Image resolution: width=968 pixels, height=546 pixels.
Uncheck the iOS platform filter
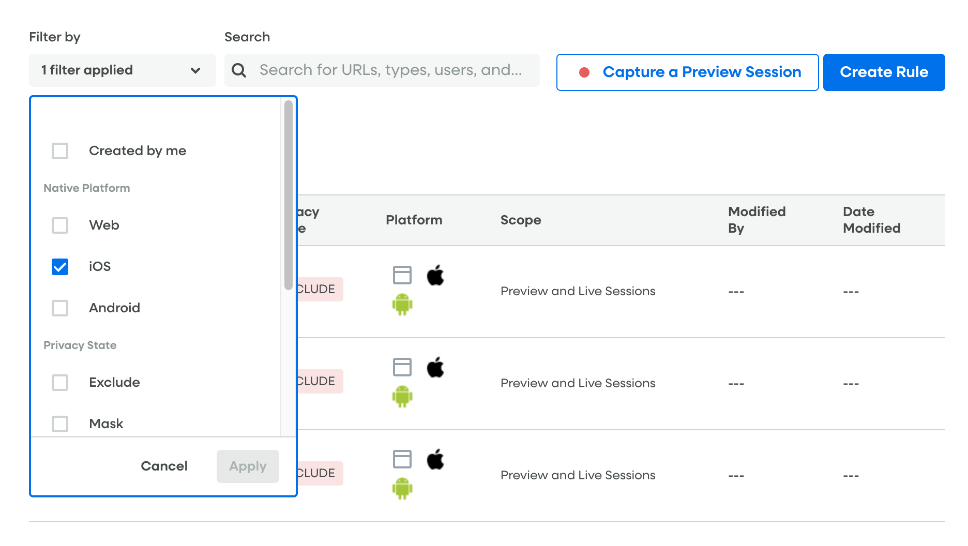click(60, 267)
